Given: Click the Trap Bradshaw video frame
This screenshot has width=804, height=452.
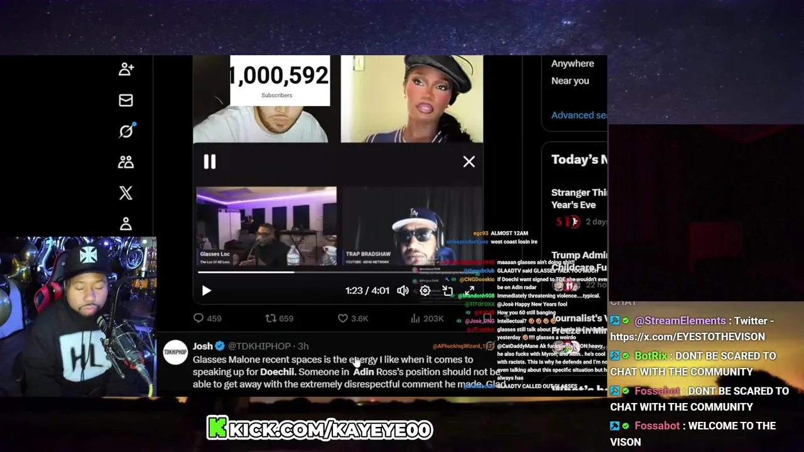Looking at the screenshot, I should [412, 226].
